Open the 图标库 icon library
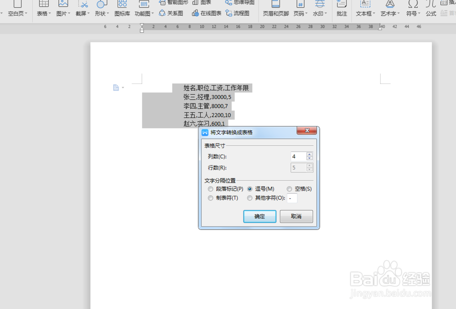The height and width of the screenshot is (309, 456). point(122,8)
